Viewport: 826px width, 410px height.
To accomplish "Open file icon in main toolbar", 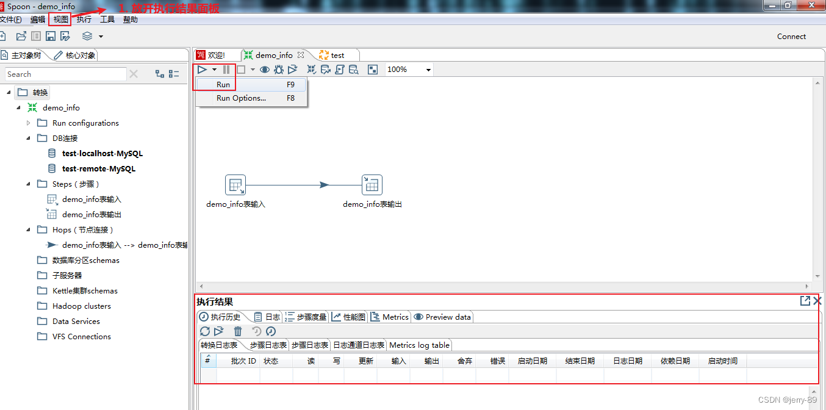I will pyautogui.click(x=21, y=36).
